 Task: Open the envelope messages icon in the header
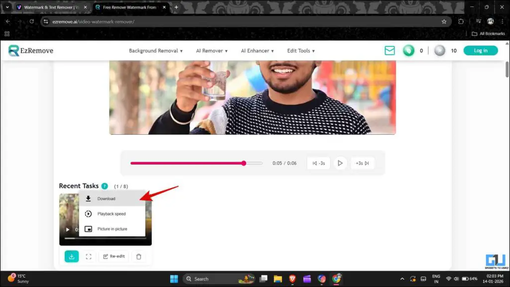390,50
